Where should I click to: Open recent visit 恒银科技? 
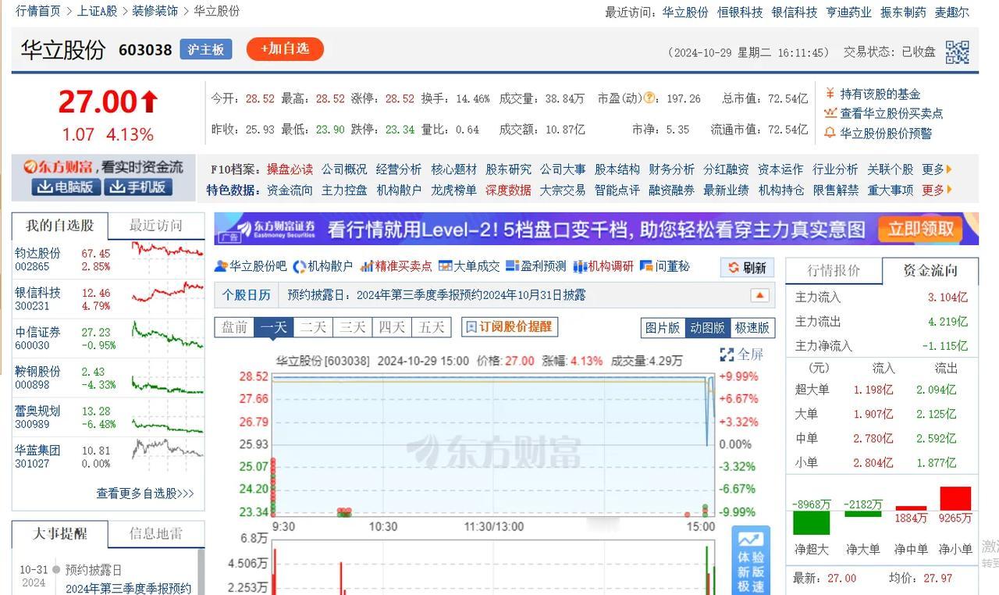click(740, 12)
